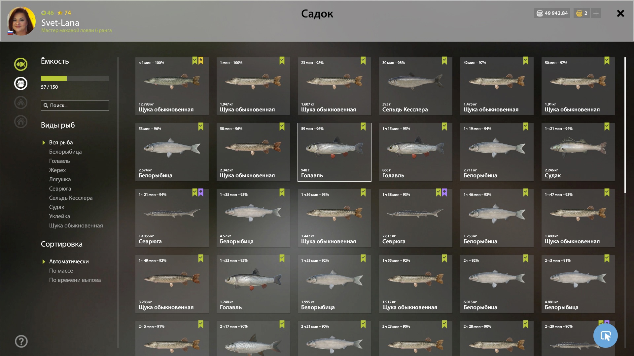634x356 pixels.
Task: Toggle green bookmark on 1.947 кг pike
Action: click(x=282, y=61)
